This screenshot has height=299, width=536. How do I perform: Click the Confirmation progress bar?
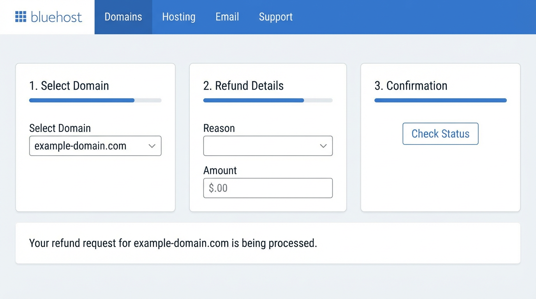[440, 100]
